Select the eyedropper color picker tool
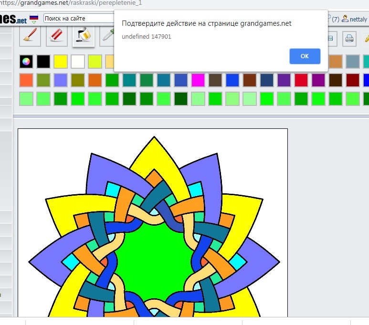The image size is (369, 325). [x=108, y=36]
